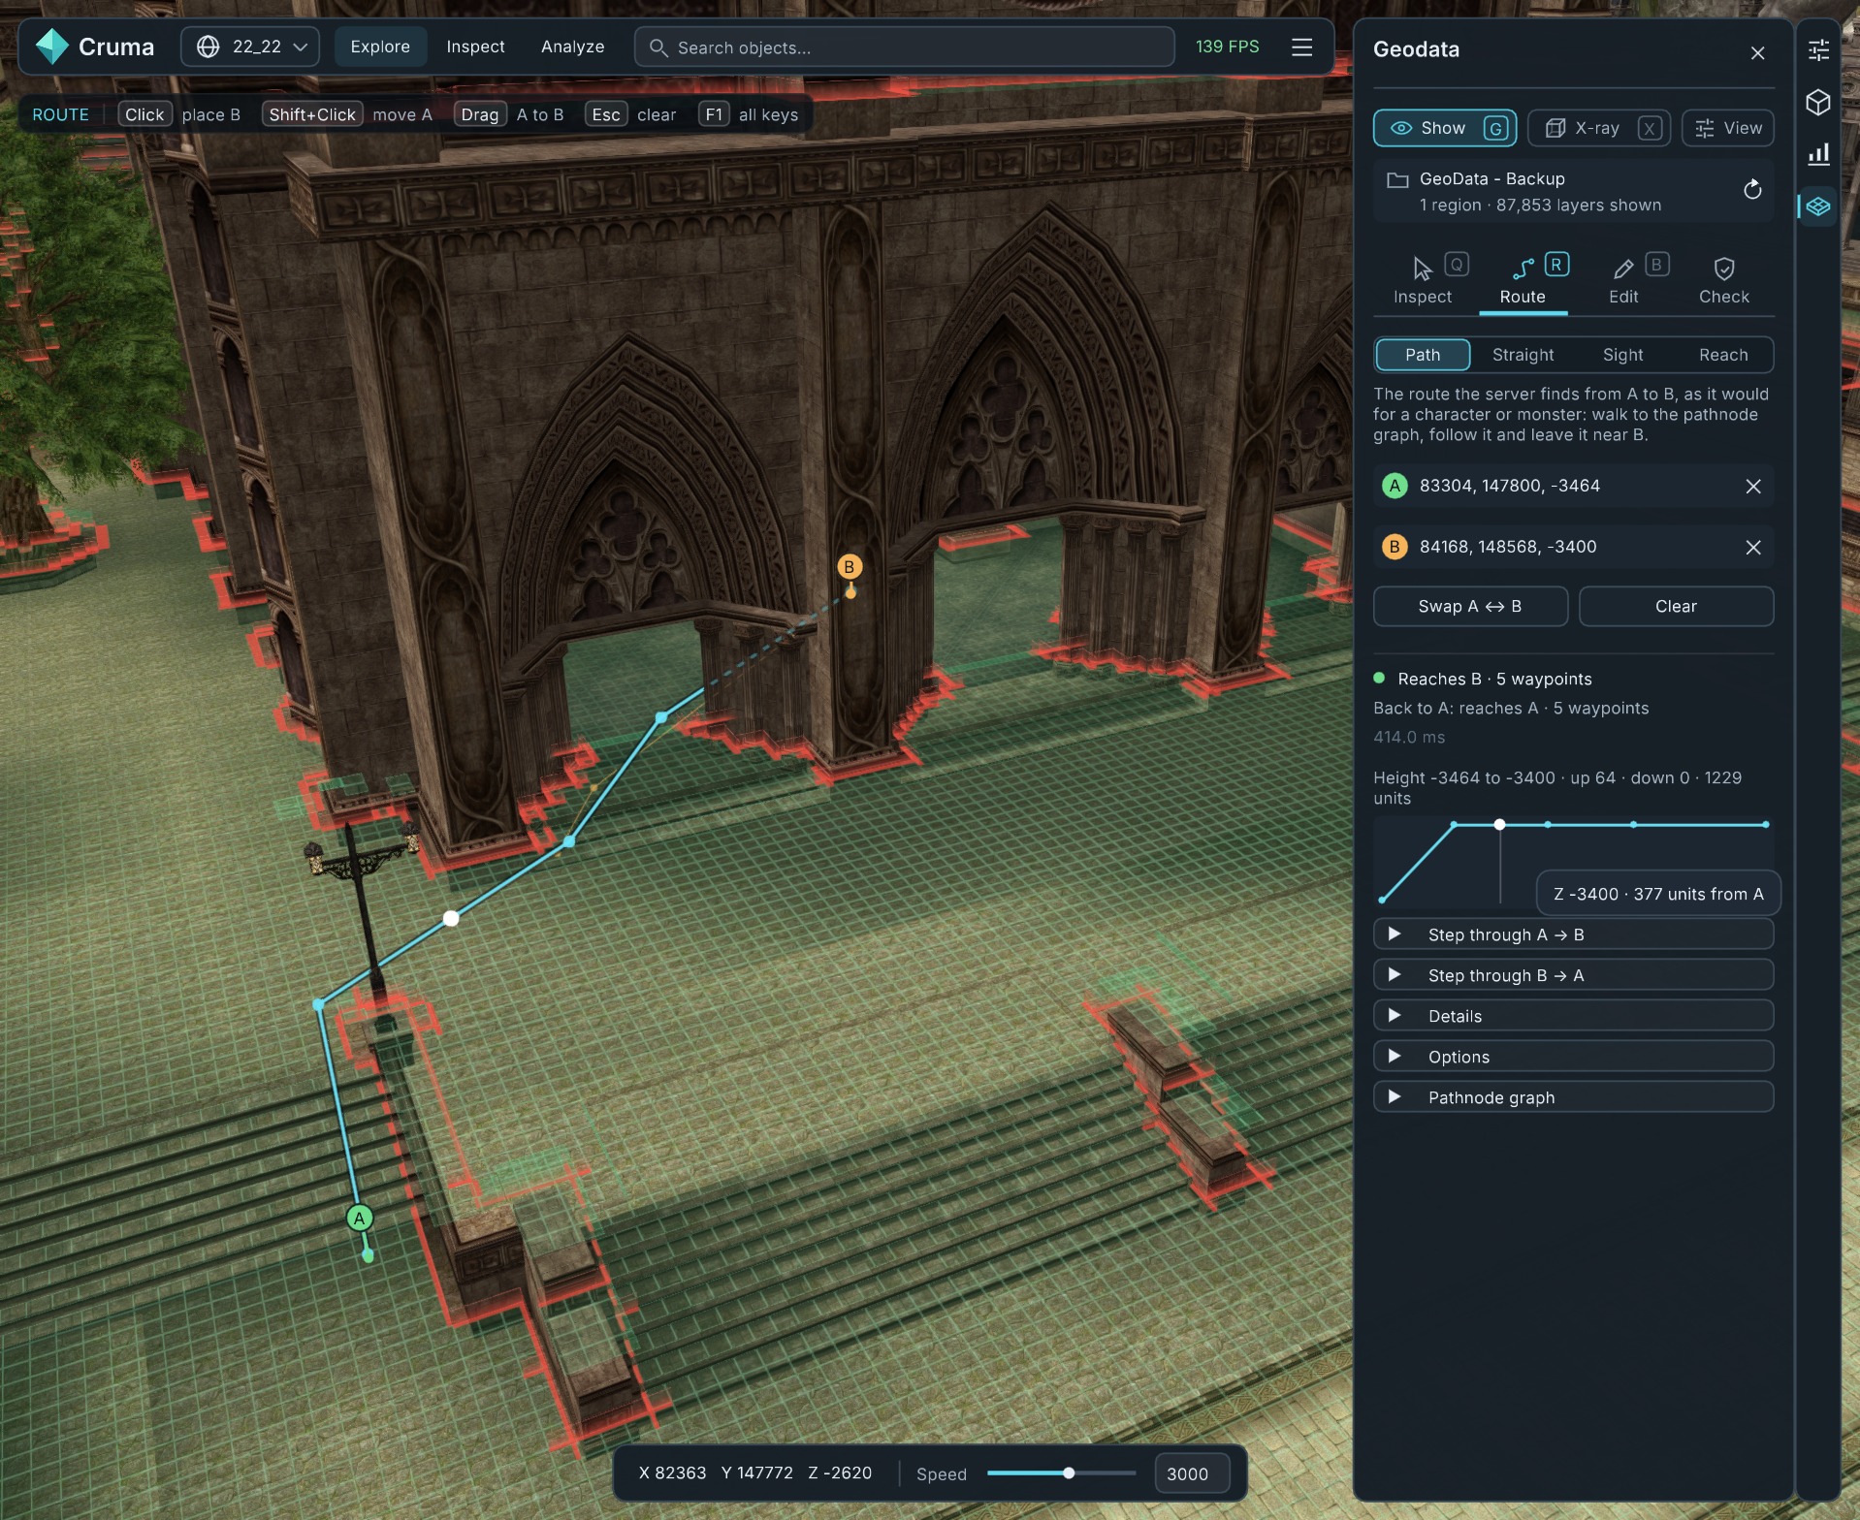The image size is (1860, 1520).
Task: Select the Route tool tab
Action: point(1523,280)
